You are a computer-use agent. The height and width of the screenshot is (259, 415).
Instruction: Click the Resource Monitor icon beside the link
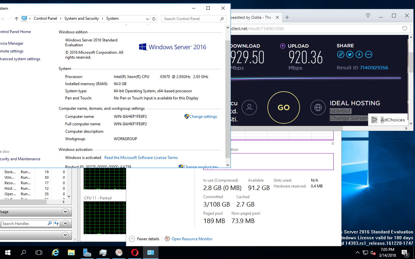(167, 239)
